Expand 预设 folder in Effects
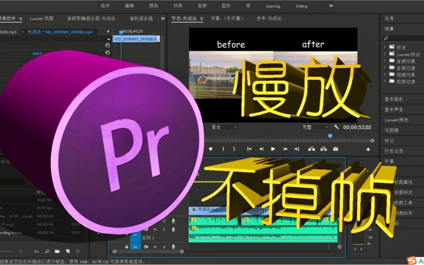Image resolution: width=424 pixels, height=265 pixels. [x=385, y=47]
